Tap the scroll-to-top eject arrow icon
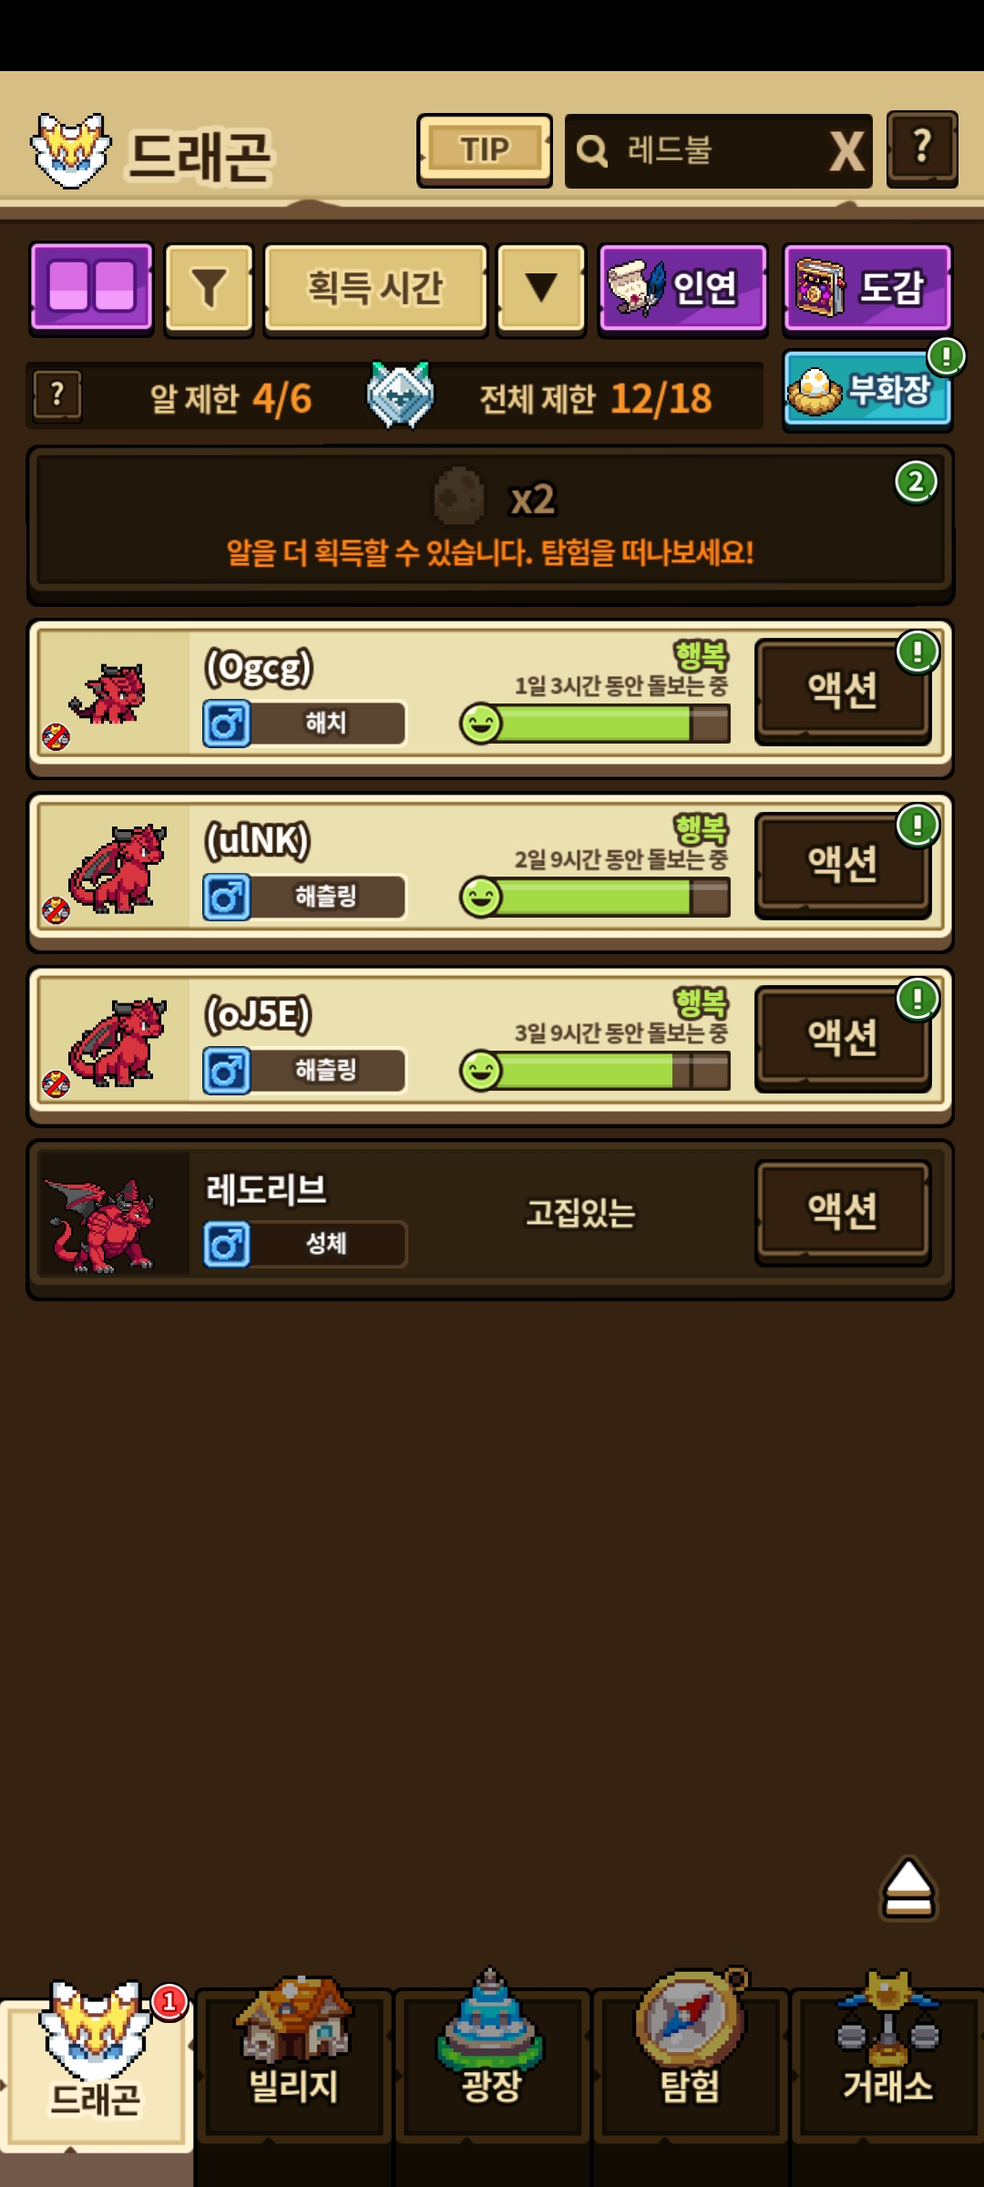The width and height of the screenshot is (984, 2187). pyautogui.click(x=908, y=1888)
